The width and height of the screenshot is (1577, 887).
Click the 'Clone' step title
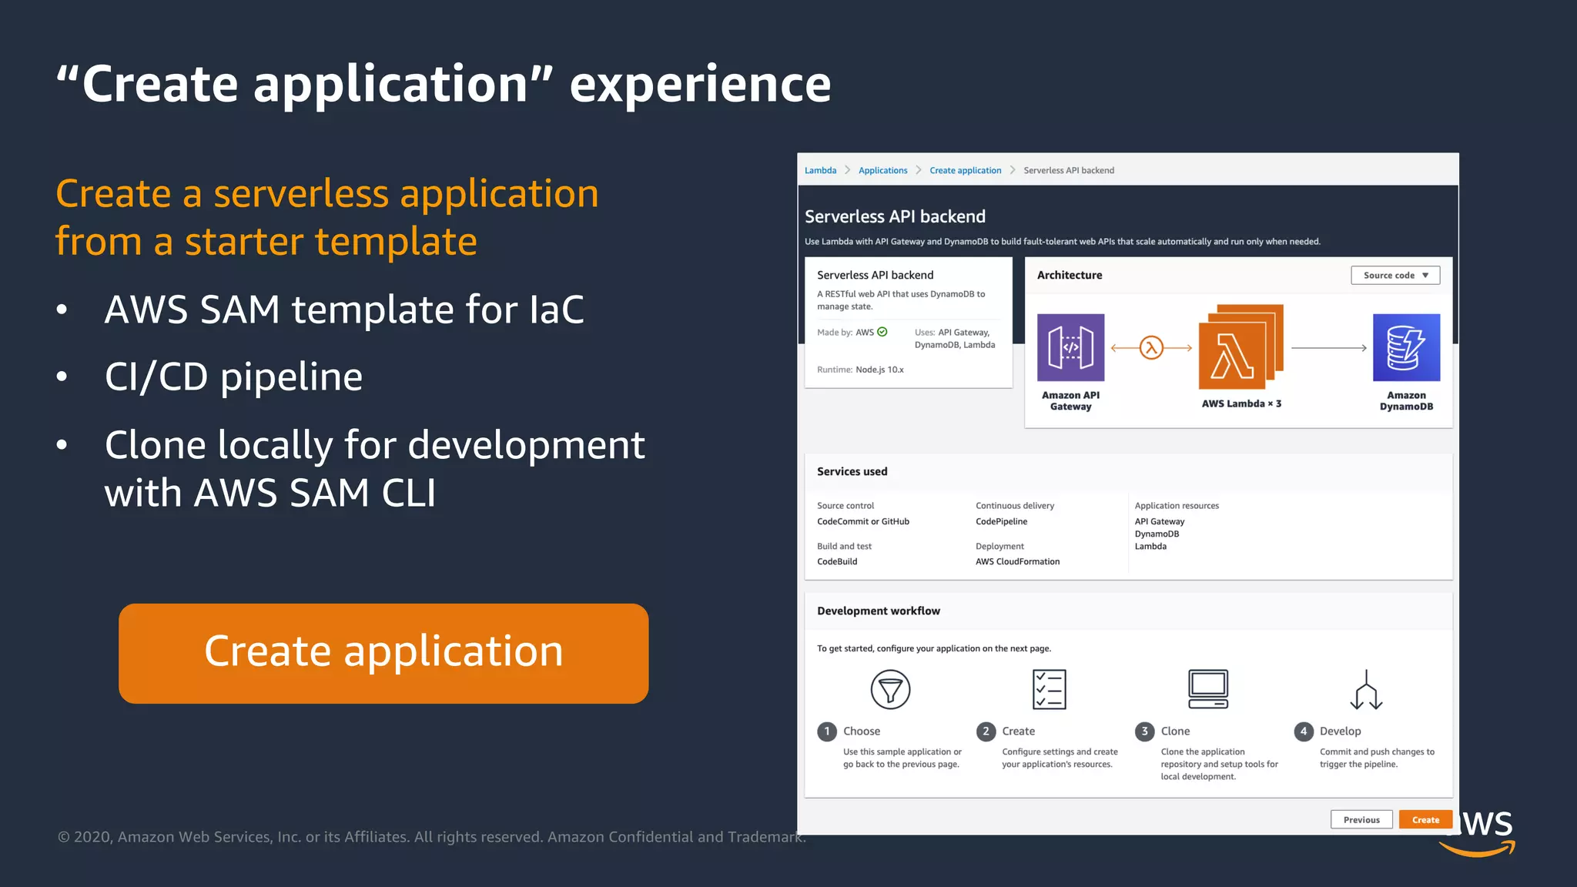click(1175, 731)
